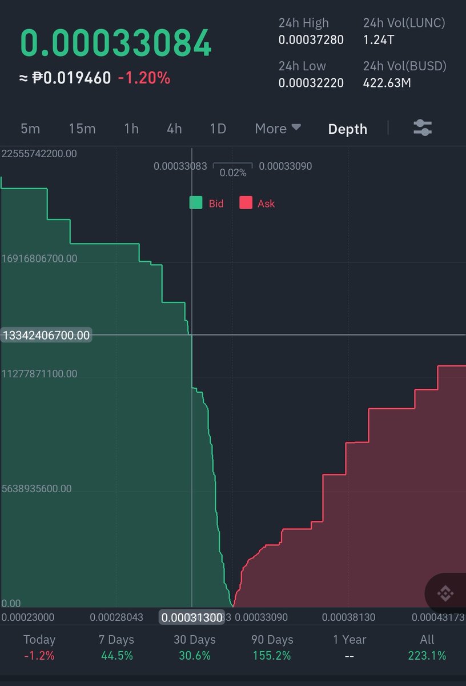Click the 24h High value 0.00037280
Screen dimensions: 466x686
click(x=311, y=40)
